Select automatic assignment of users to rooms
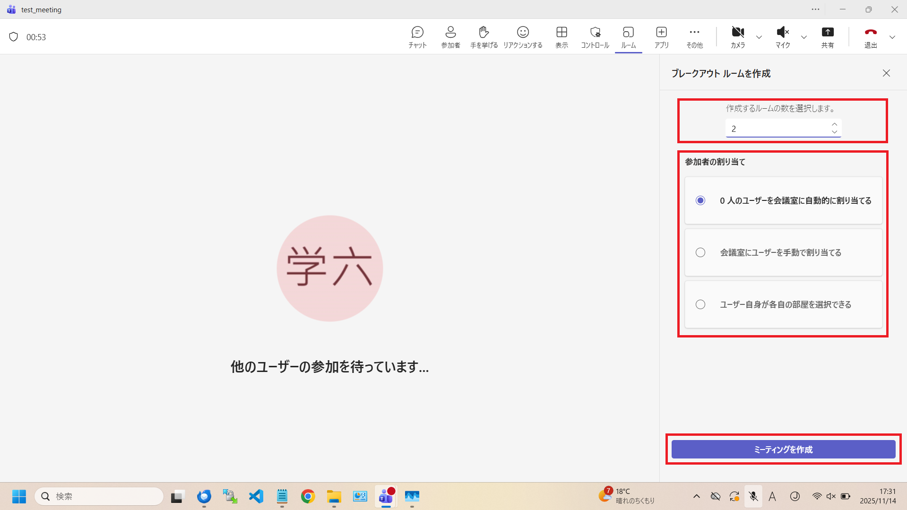 point(700,200)
